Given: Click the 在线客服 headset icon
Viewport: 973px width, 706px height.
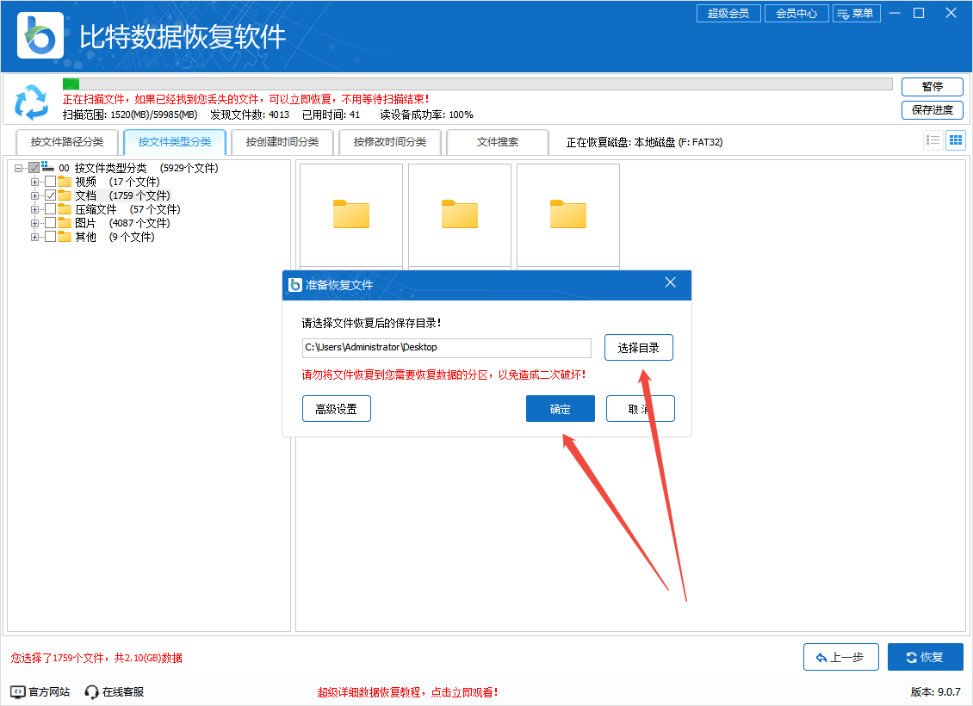Looking at the screenshot, I should click(91, 691).
